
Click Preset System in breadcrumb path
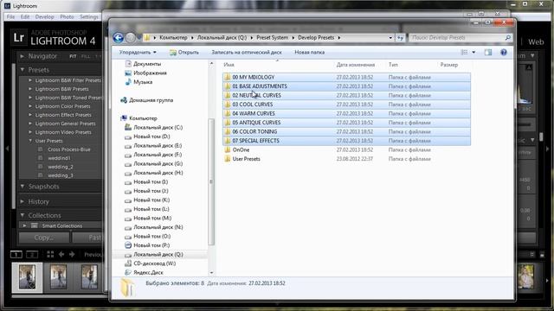[x=272, y=37]
